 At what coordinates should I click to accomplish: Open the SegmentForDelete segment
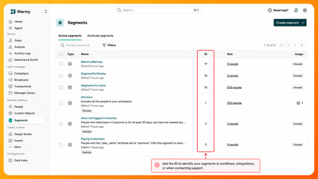tap(93, 74)
